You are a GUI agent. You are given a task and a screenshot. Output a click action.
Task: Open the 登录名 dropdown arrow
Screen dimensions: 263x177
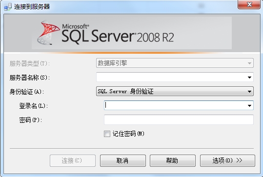tap(249, 106)
